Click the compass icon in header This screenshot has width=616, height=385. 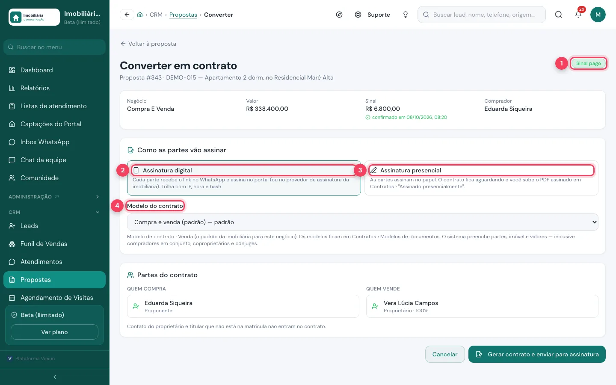point(339,15)
